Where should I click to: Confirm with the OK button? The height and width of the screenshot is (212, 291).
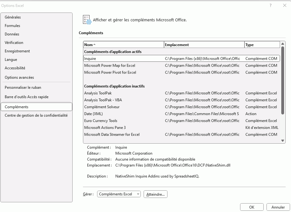click(x=252, y=207)
